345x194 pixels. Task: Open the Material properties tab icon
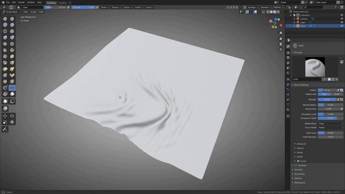click(x=288, y=110)
